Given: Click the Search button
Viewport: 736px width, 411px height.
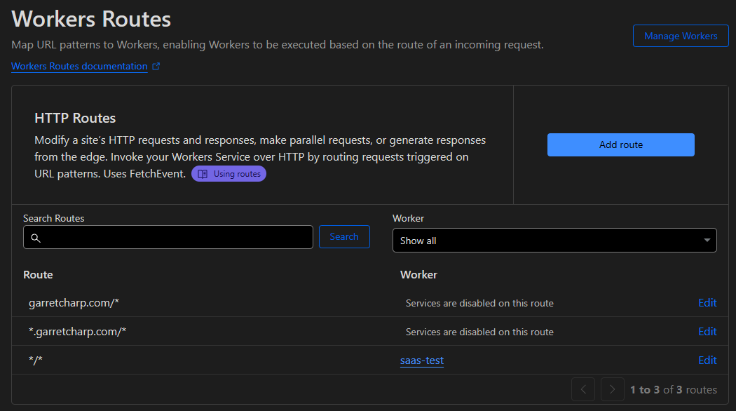Looking at the screenshot, I should pyautogui.click(x=344, y=237).
